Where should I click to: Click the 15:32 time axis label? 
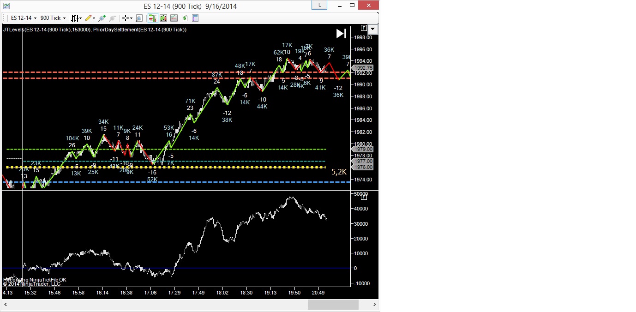click(x=30, y=293)
